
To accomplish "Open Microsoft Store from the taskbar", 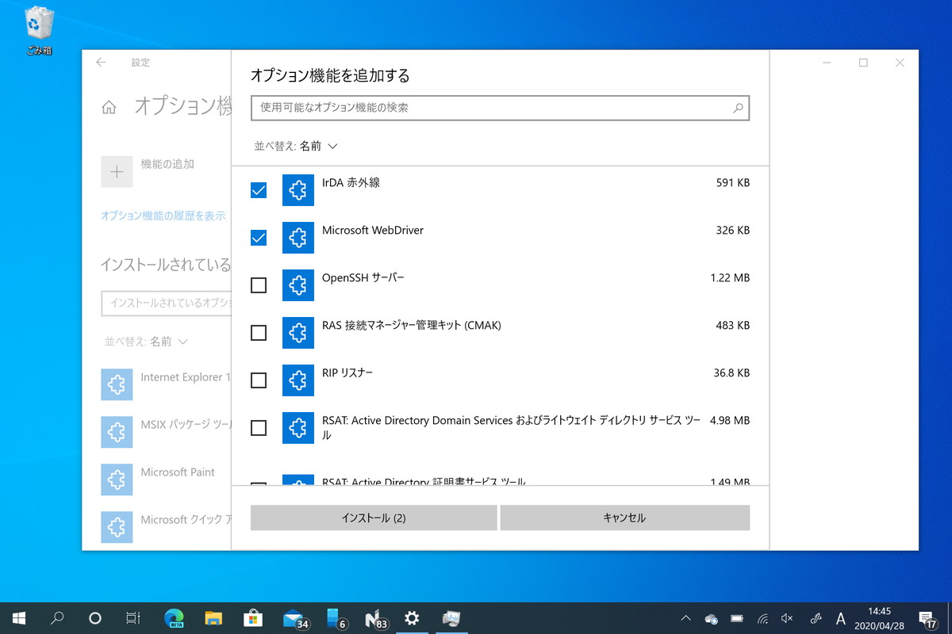I will coord(253,618).
